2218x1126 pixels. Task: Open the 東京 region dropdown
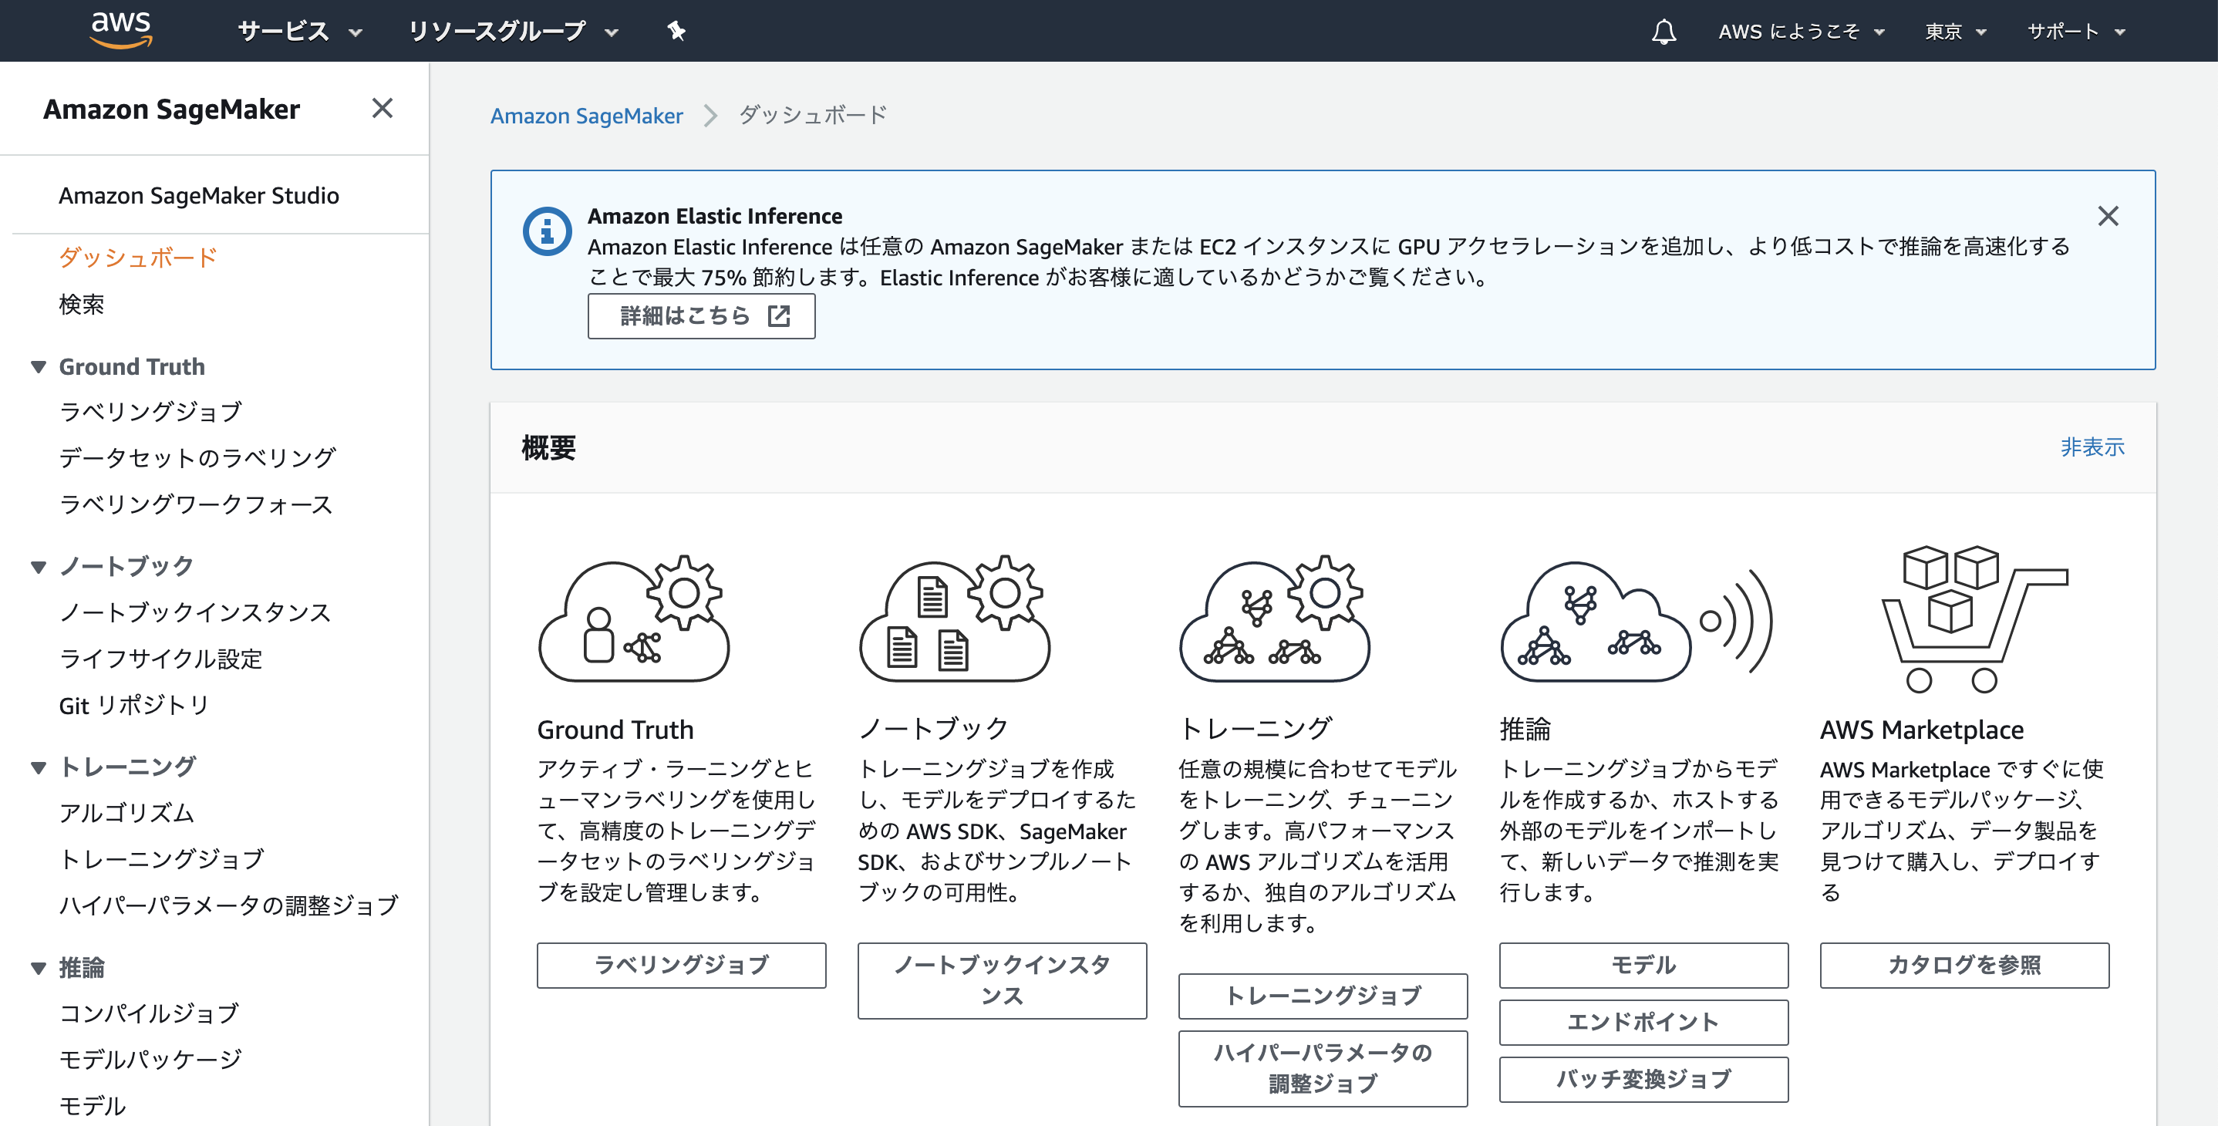[1955, 32]
